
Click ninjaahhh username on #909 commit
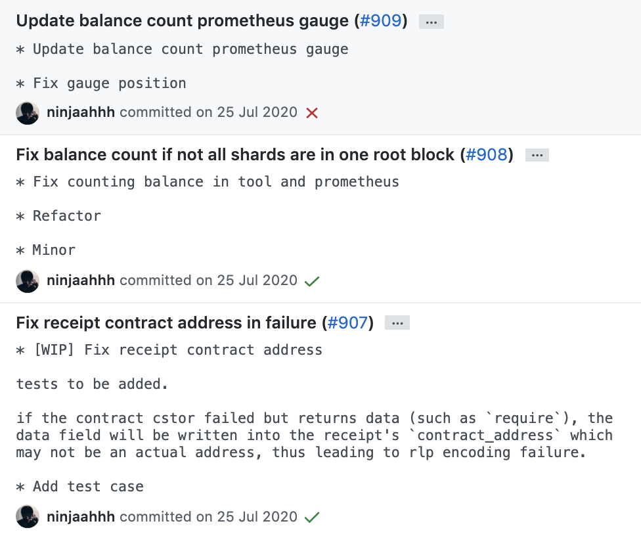tap(81, 112)
